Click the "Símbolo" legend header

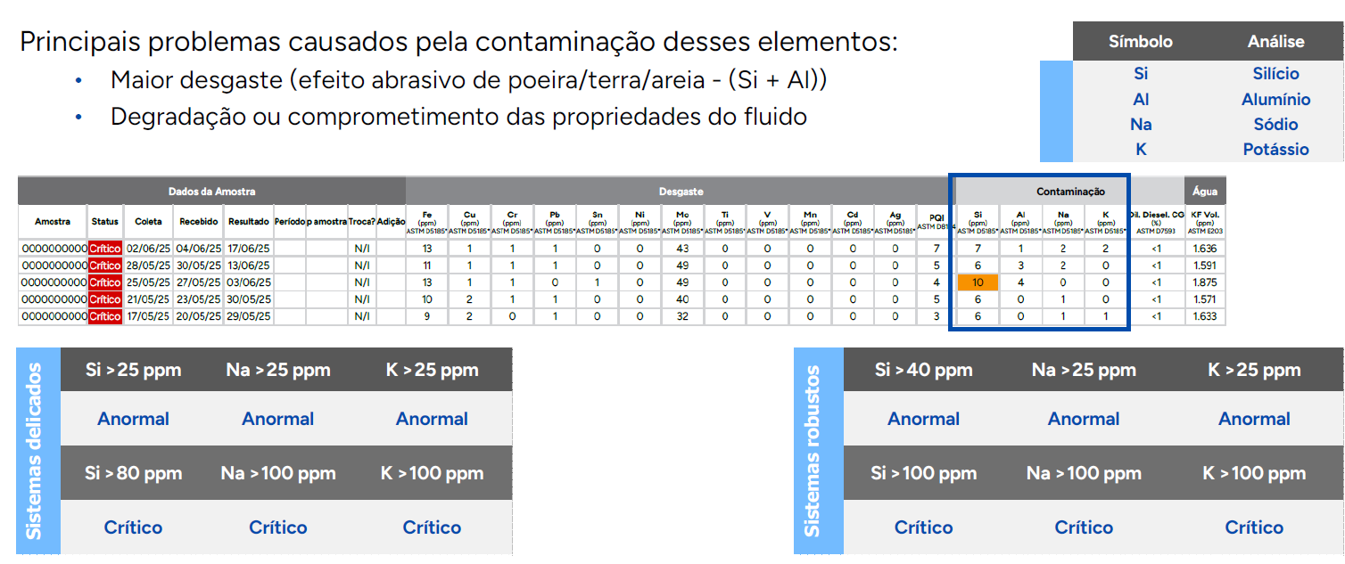pyautogui.click(x=1140, y=42)
